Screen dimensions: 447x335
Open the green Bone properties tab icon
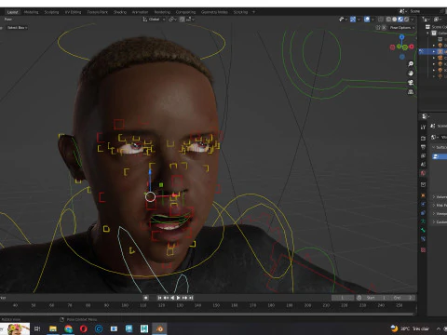click(423, 230)
